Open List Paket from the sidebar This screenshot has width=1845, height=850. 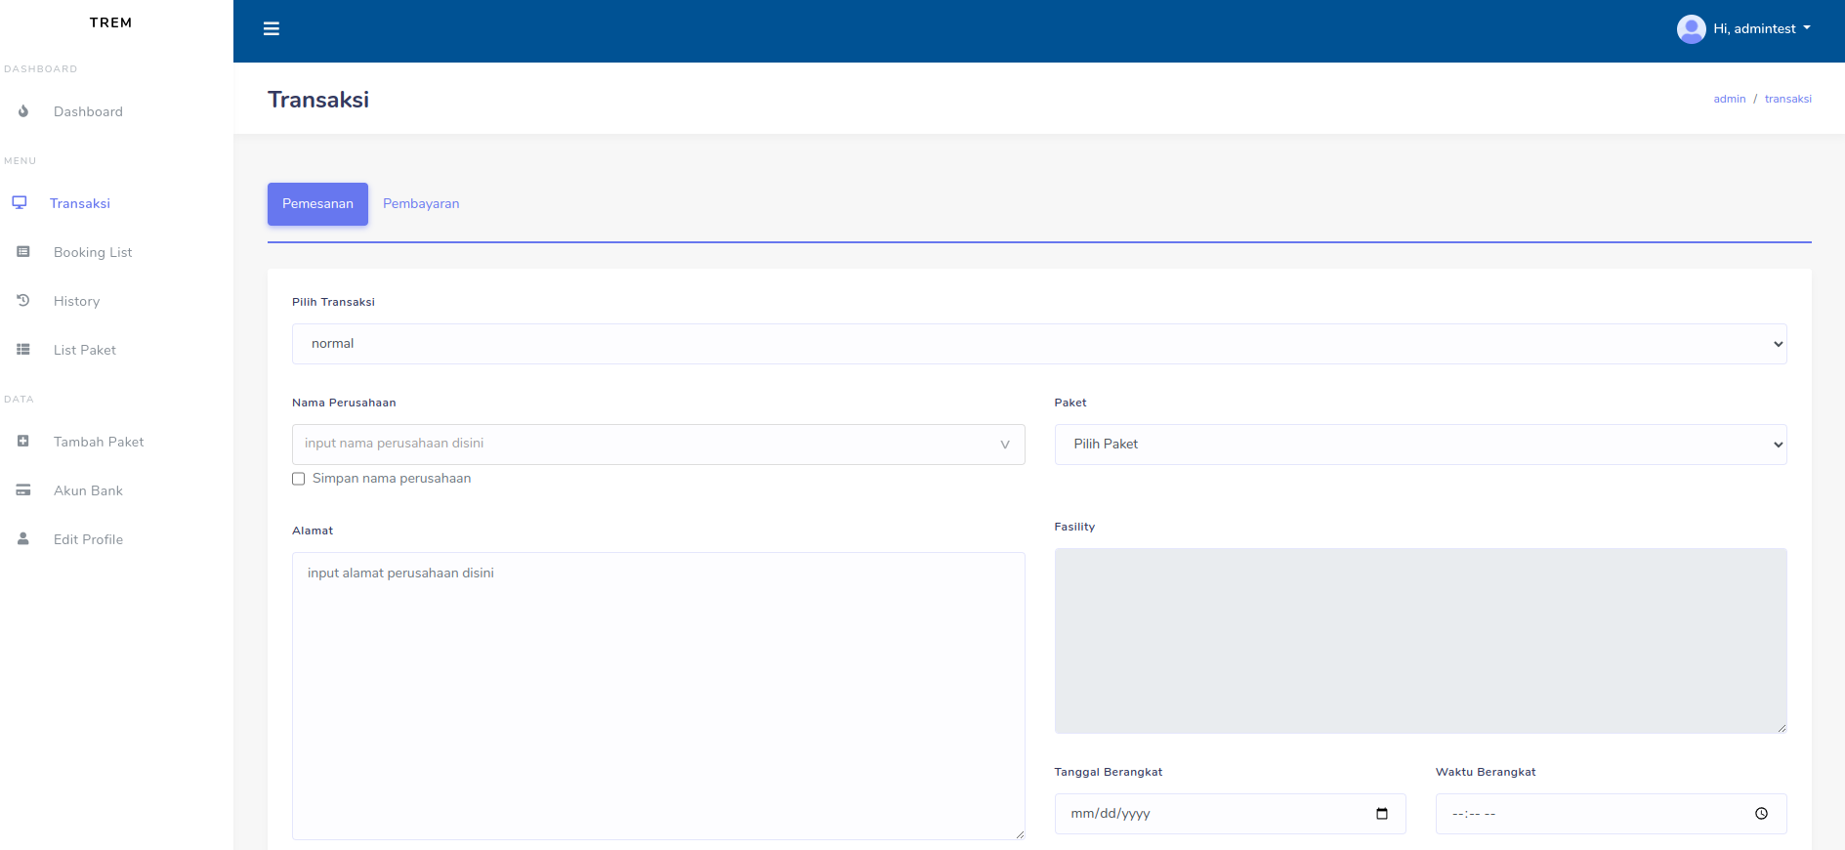point(85,350)
